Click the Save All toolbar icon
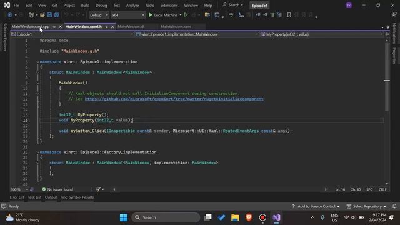This screenshot has height=225, width=400. pyautogui.click(x=57, y=15)
